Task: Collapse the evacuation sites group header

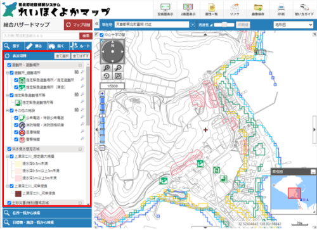Action: click(80, 65)
